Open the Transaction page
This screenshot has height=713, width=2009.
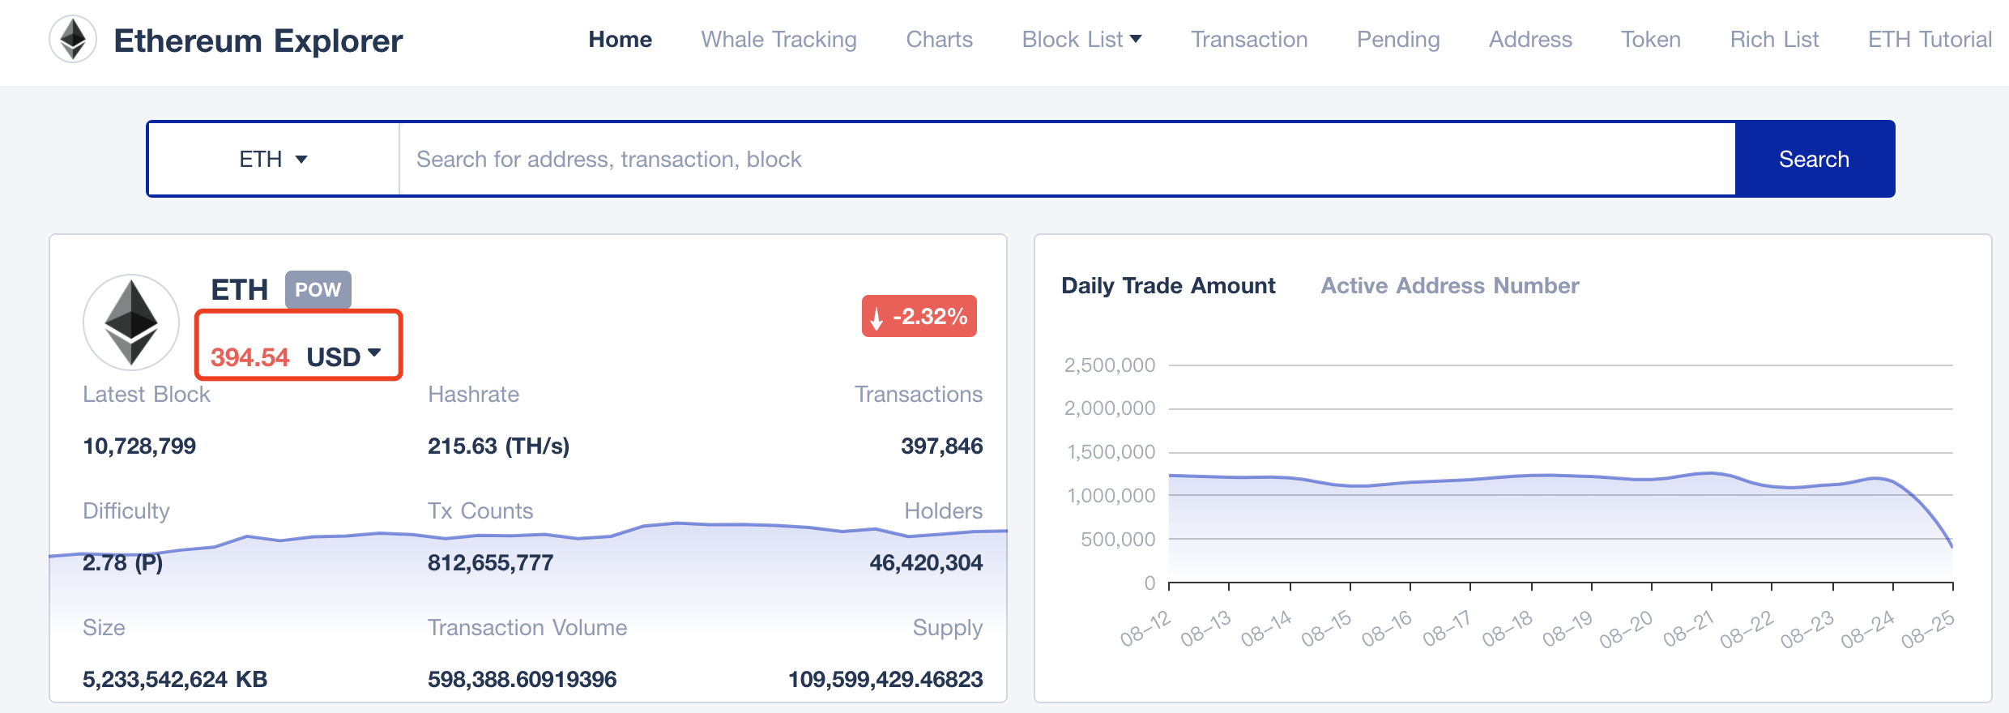1249,39
